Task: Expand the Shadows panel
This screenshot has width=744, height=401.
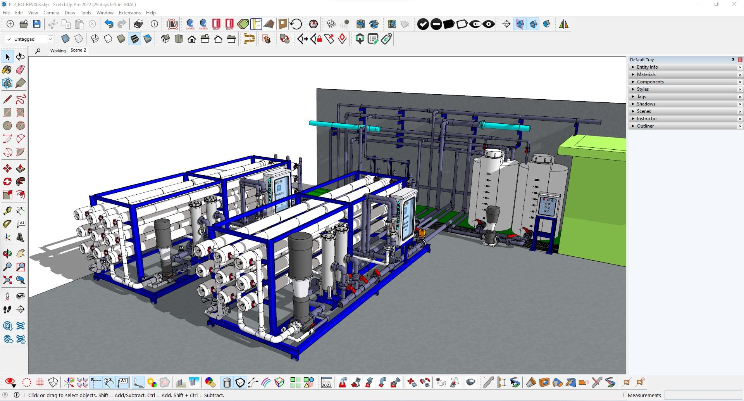Action: point(685,104)
